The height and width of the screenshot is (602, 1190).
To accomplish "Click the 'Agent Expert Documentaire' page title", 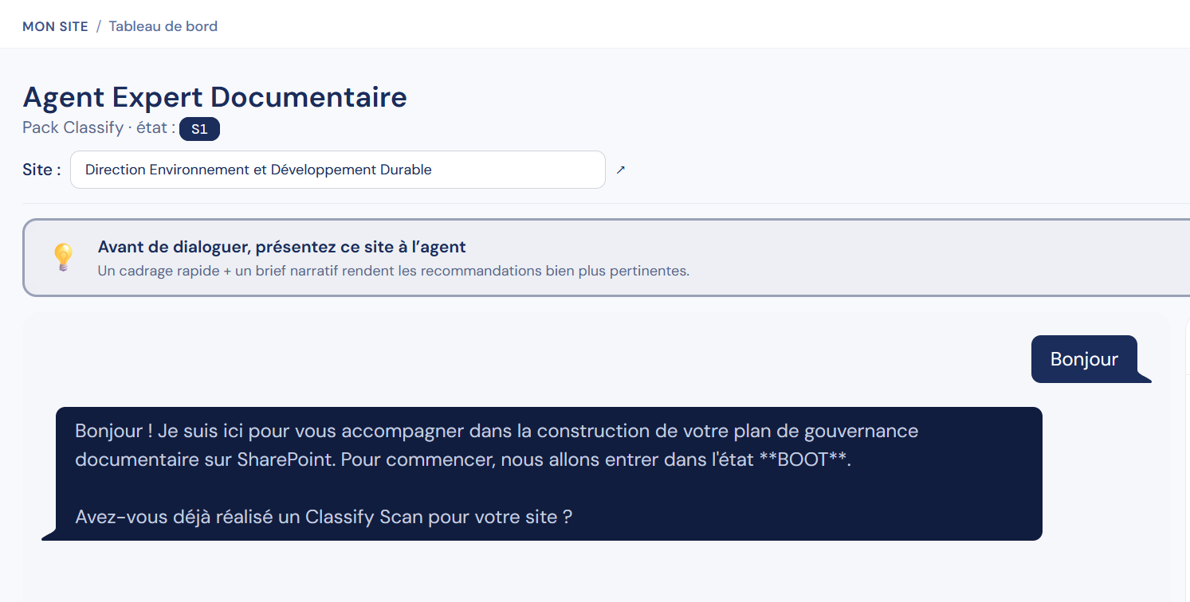I will [215, 97].
